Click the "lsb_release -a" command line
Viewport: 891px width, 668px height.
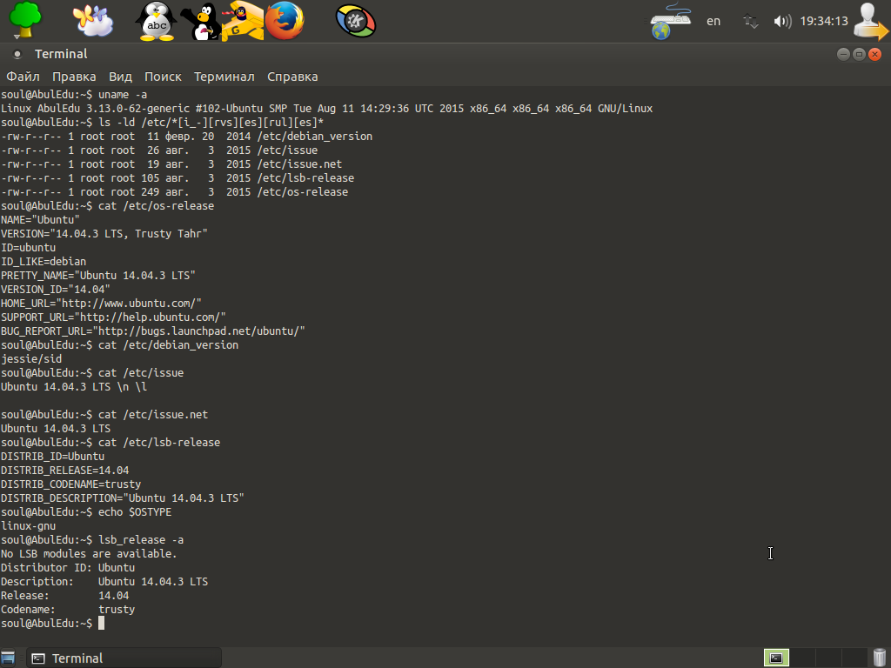pyautogui.click(x=92, y=539)
